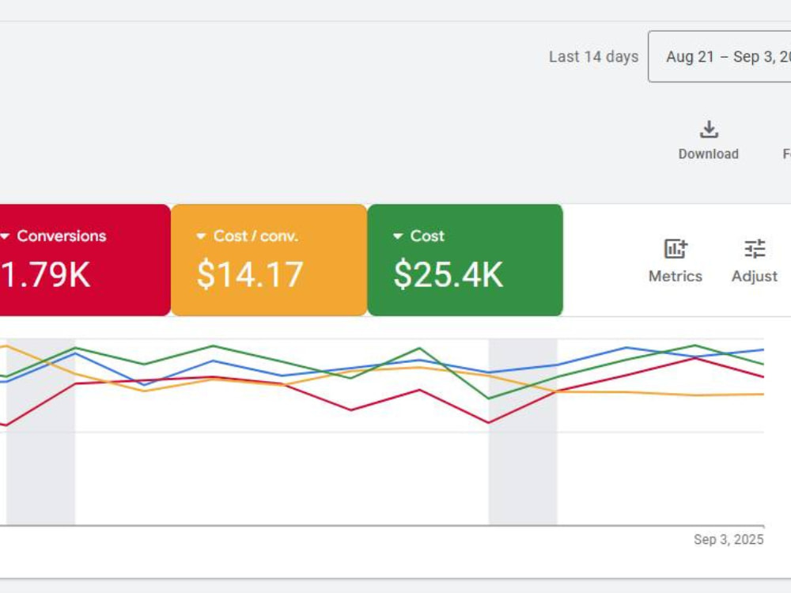Click the 1.79K conversions value
This screenshot has width=791, height=593.
click(x=45, y=274)
